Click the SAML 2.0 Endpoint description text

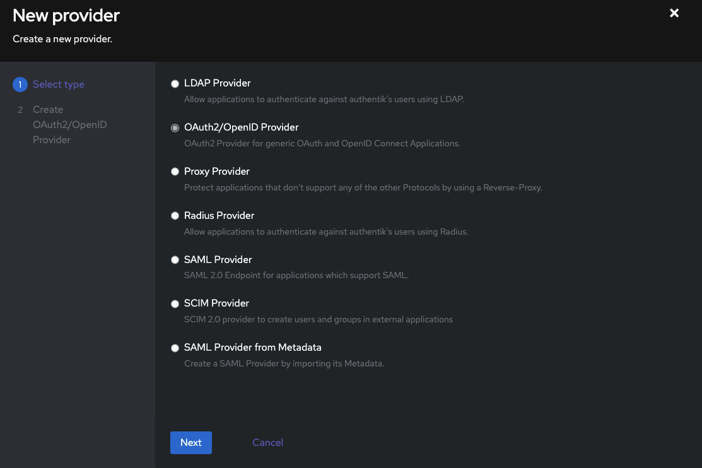pos(296,275)
